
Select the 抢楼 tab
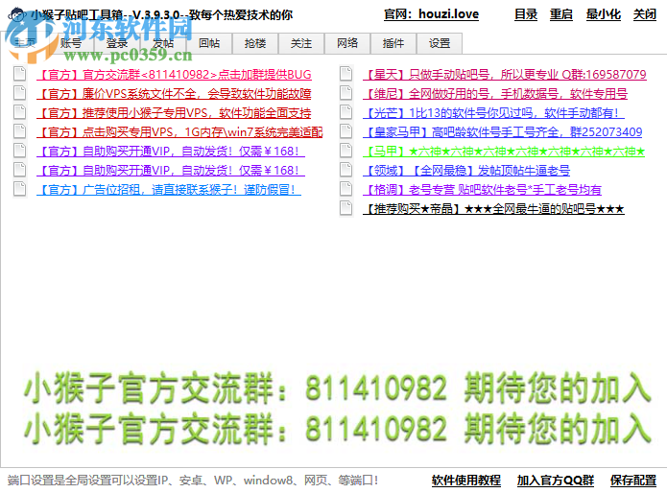pyautogui.click(x=255, y=43)
